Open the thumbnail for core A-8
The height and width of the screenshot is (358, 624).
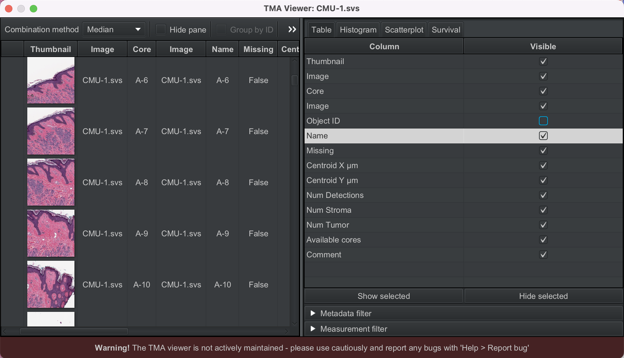(51, 182)
